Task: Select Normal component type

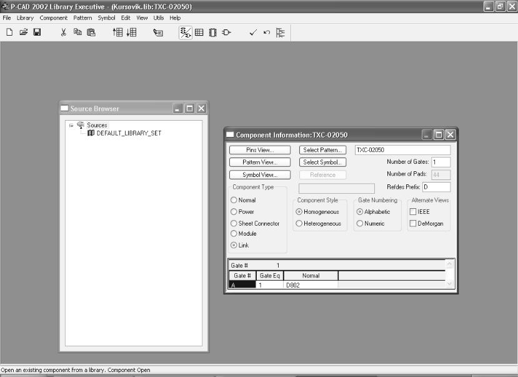Action: click(x=234, y=200)
